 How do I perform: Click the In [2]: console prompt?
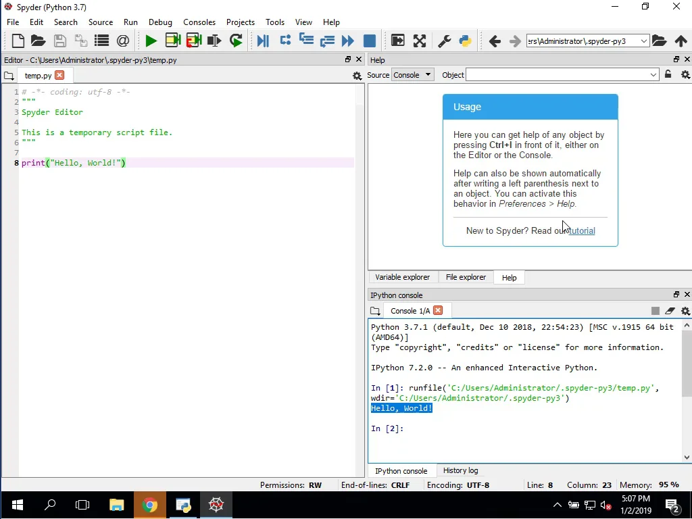tap(387, 428)
